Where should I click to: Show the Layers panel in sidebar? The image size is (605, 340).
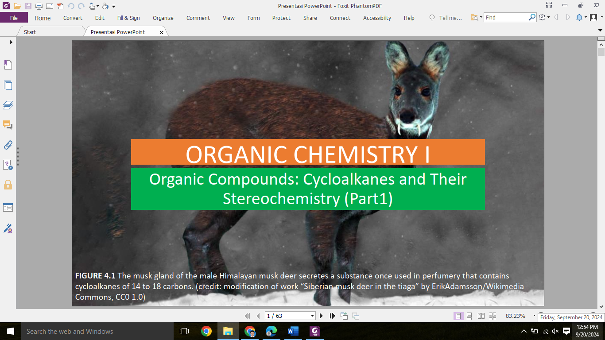[8, 105]
